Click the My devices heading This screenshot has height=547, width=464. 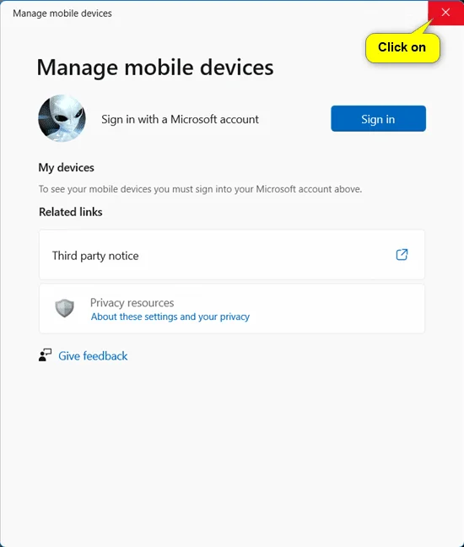tap(67, 168)
